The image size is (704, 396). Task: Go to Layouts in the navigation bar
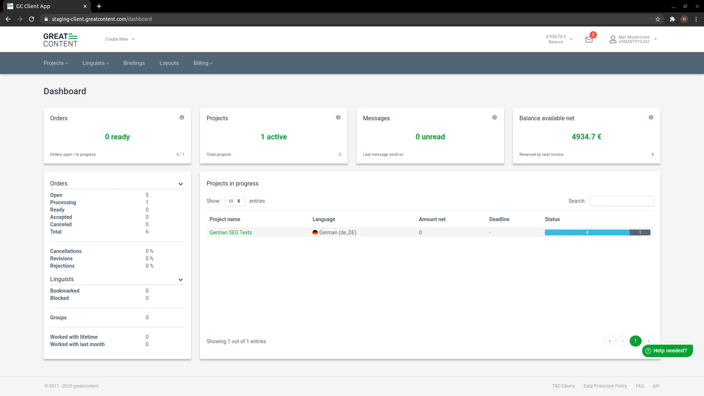[x=169, y=63]
